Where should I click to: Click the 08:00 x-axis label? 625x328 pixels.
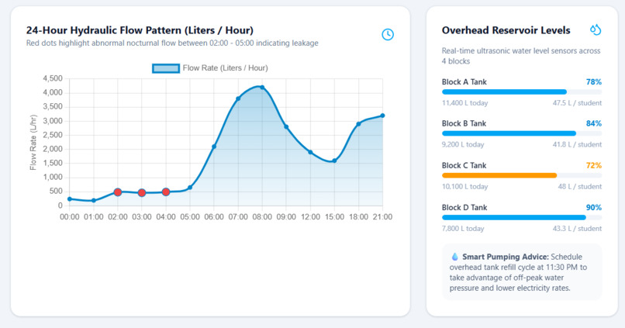click(x=262, y=217)
